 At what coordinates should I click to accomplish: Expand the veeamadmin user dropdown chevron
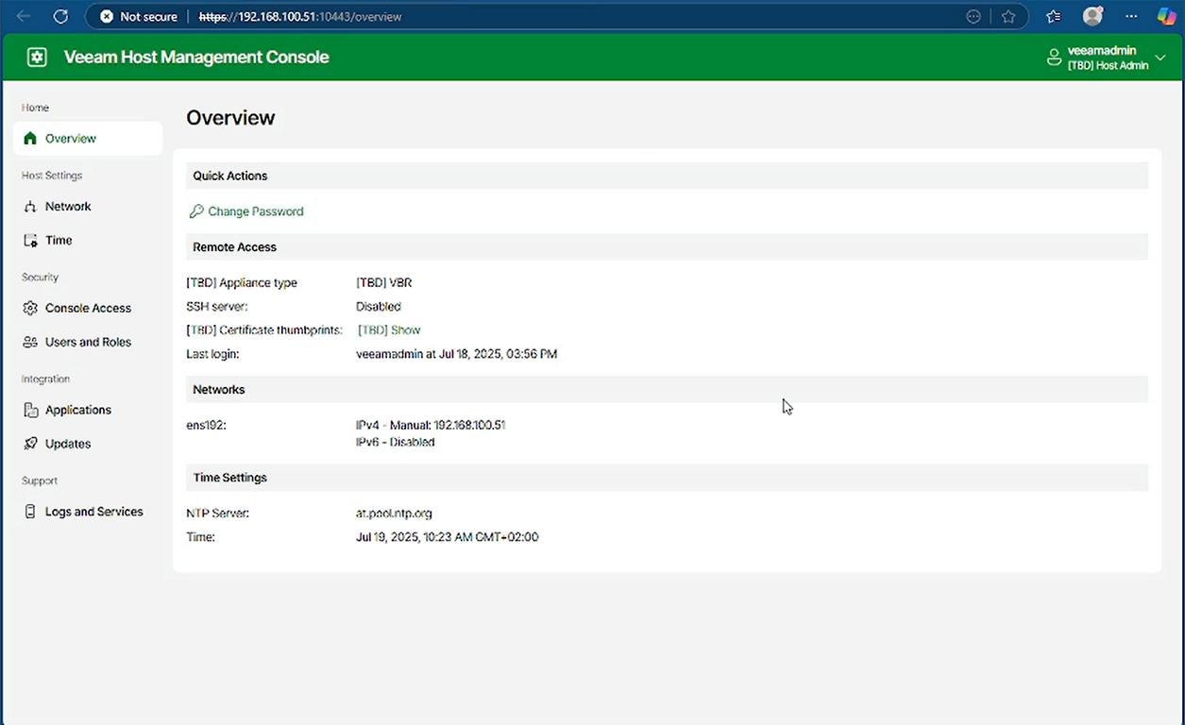click(x=1160, y=58)
